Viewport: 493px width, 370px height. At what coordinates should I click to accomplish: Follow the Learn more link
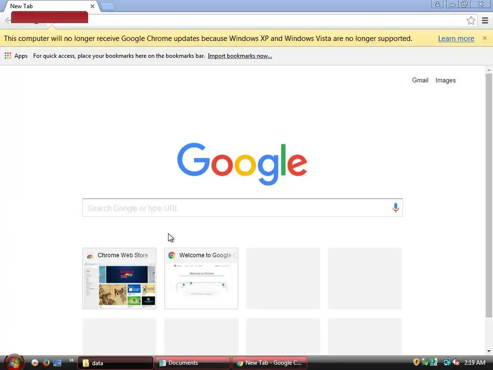456,39
